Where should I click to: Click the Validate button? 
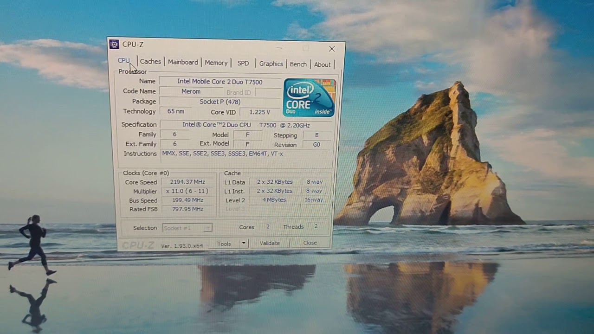[x=270, y=243]
